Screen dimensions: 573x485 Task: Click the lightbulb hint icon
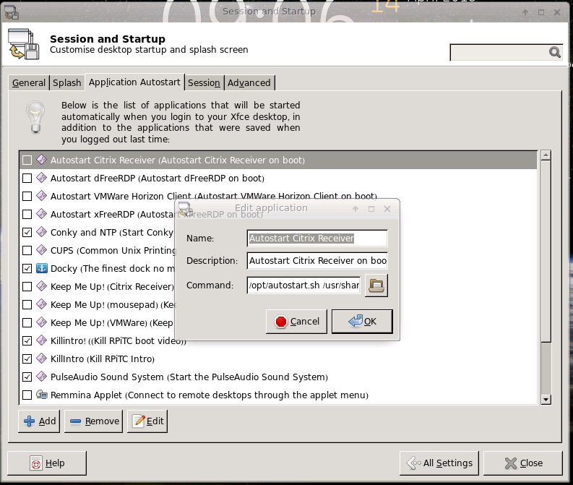coord(35,117)
